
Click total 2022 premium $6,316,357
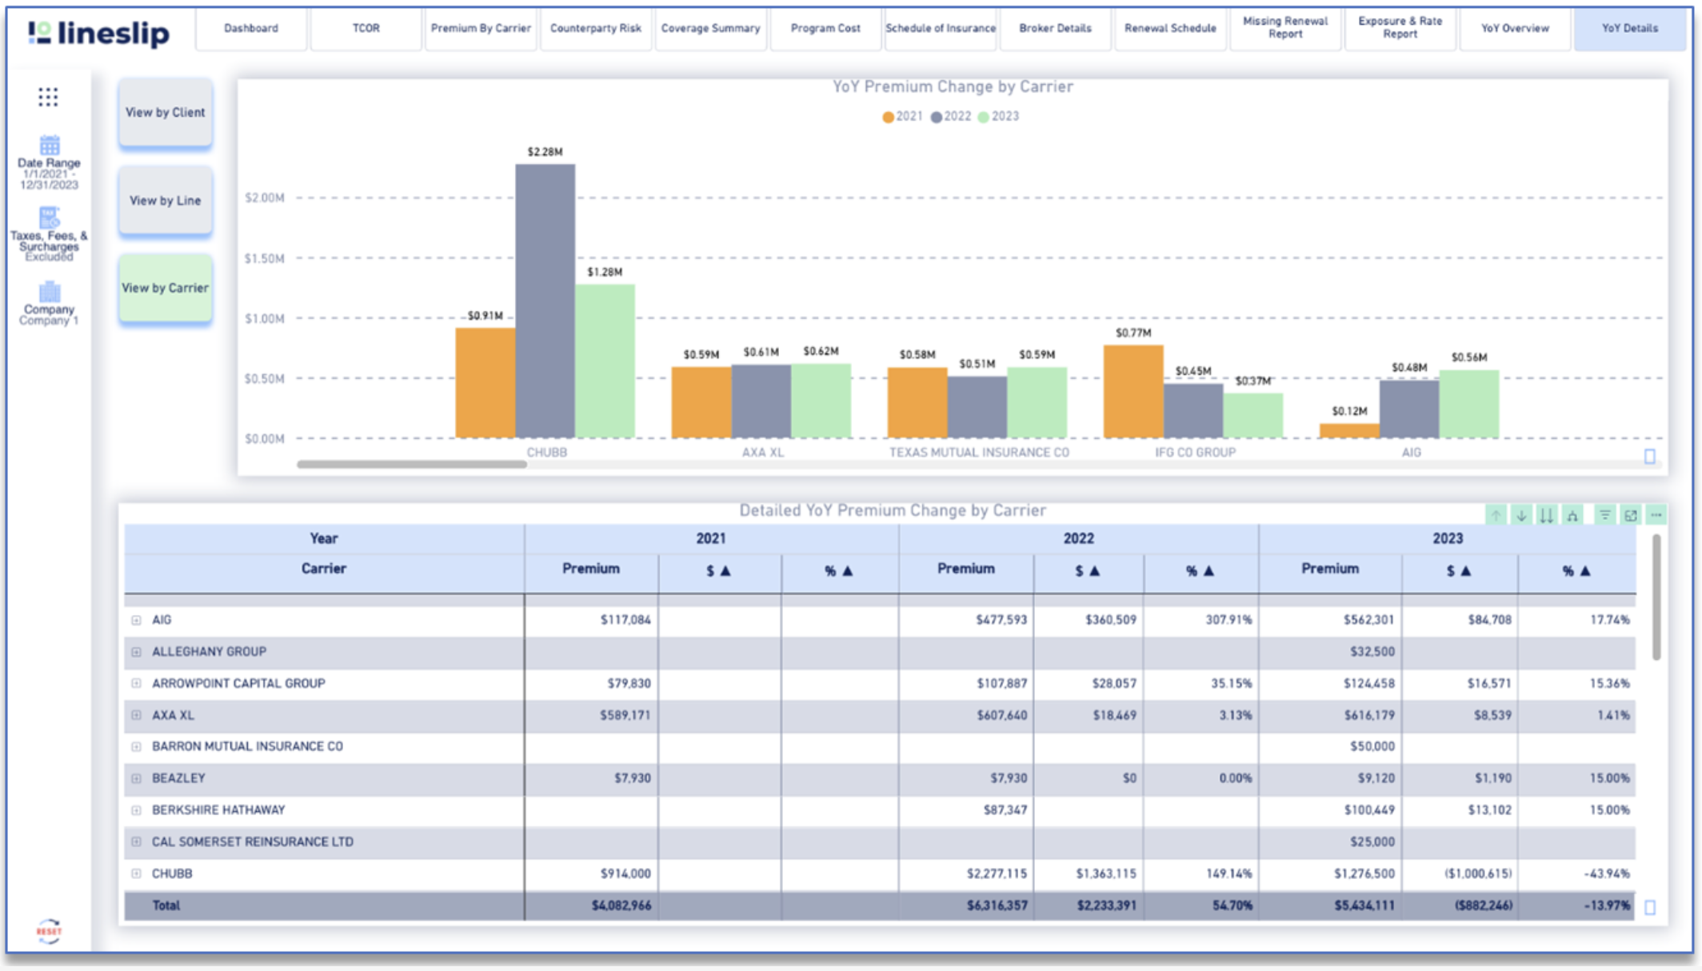click(997, 905)
